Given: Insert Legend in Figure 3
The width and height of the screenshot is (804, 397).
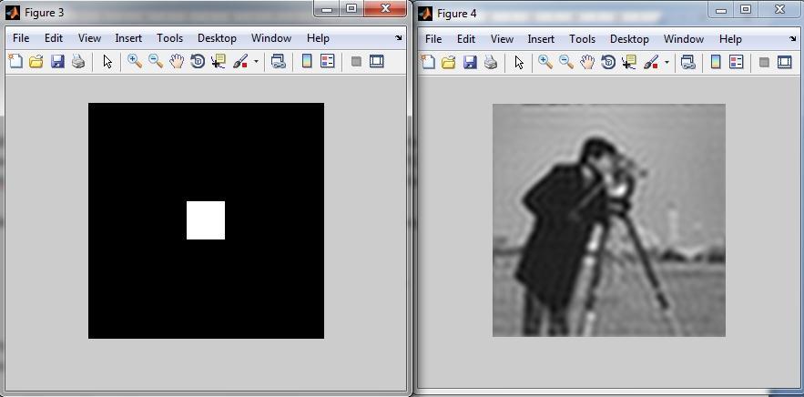Looking at the screenshot, I should [x=327, y=62].
